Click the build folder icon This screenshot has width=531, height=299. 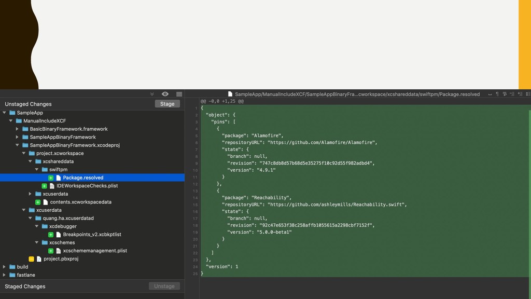point(12,267)
